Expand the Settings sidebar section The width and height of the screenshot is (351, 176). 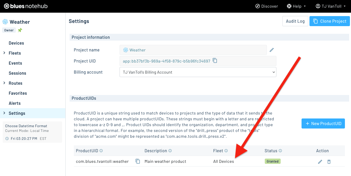[4, 113]
